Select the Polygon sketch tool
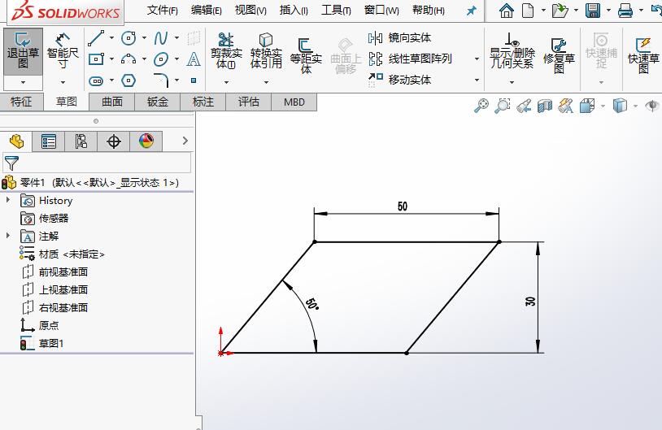Viewport: 662px width, 430px height. pos(128,80)
